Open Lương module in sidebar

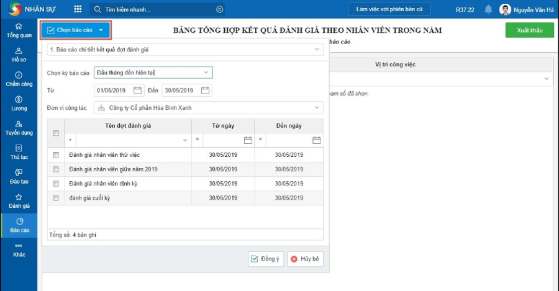click(x=19, y=103)
